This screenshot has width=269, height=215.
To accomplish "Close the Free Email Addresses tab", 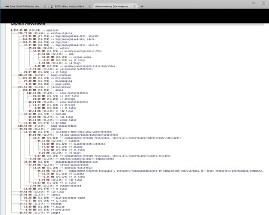I will click(45, 6).
